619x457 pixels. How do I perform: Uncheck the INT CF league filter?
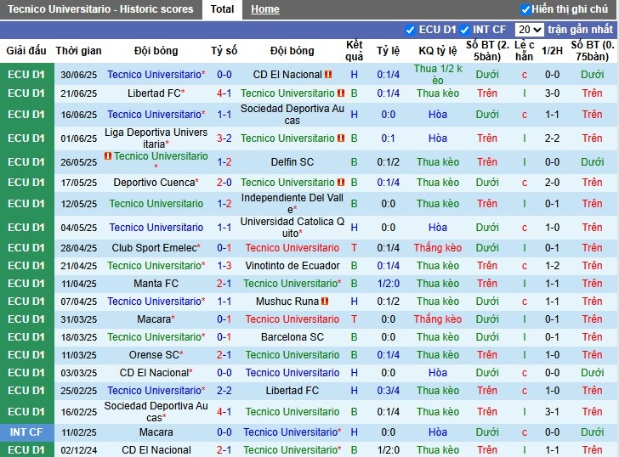coord(464,30)
